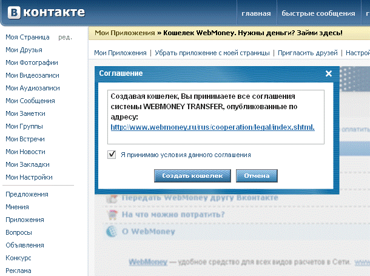Open Мои Друзья in sidebar
Viewport: 370px width, 276px height.
click(x=24, y=50)
